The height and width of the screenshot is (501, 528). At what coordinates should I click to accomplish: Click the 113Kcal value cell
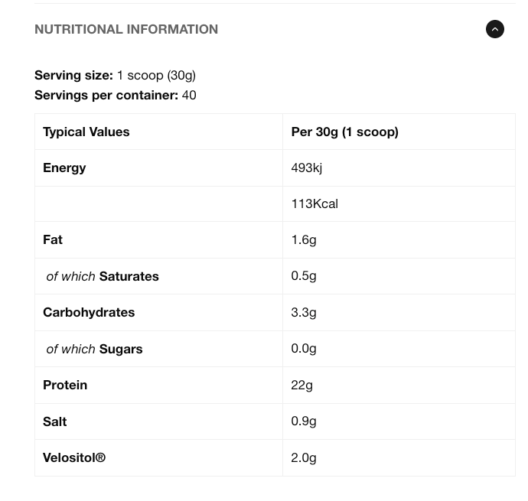tap(315, 203)
